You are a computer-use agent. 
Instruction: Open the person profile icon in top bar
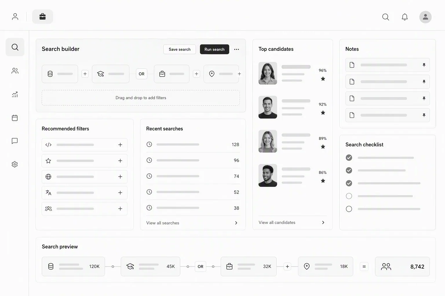(15, 17)
